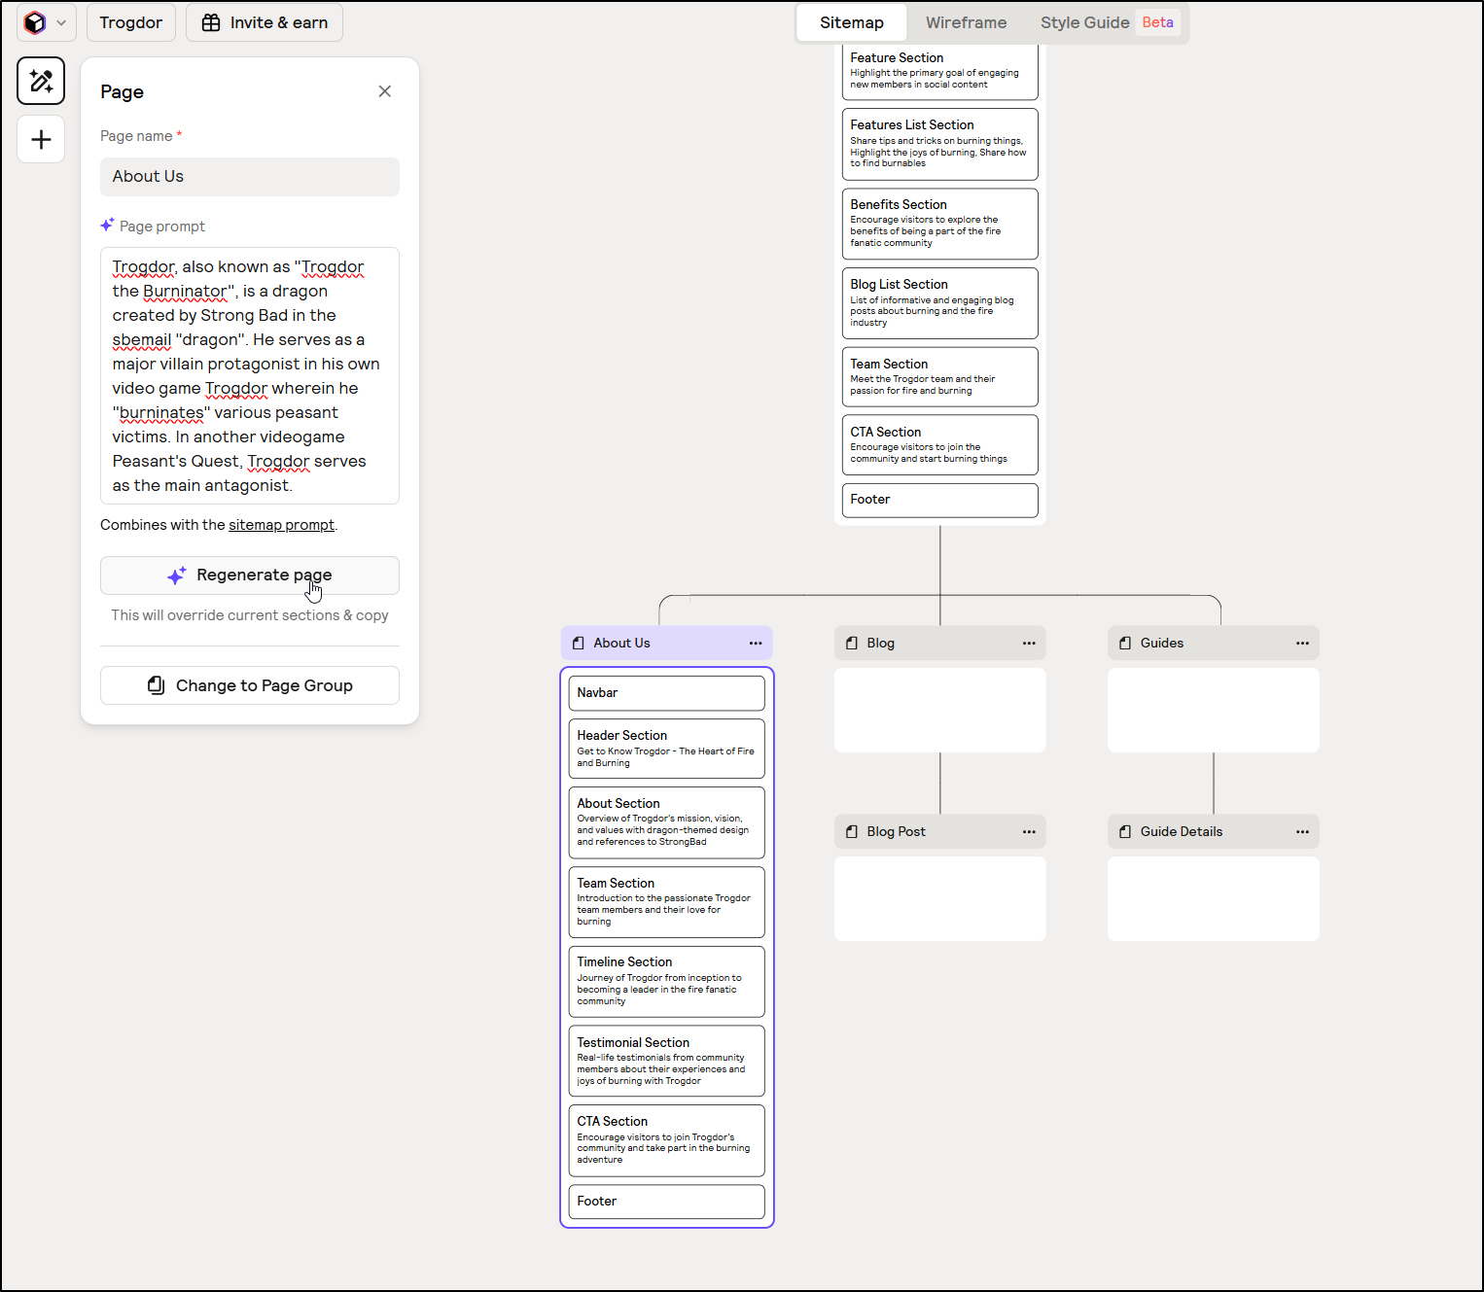Screen dimensions: 1484x1292
Task: Select the Testimonial Section card
Action: coord(667,1062)
